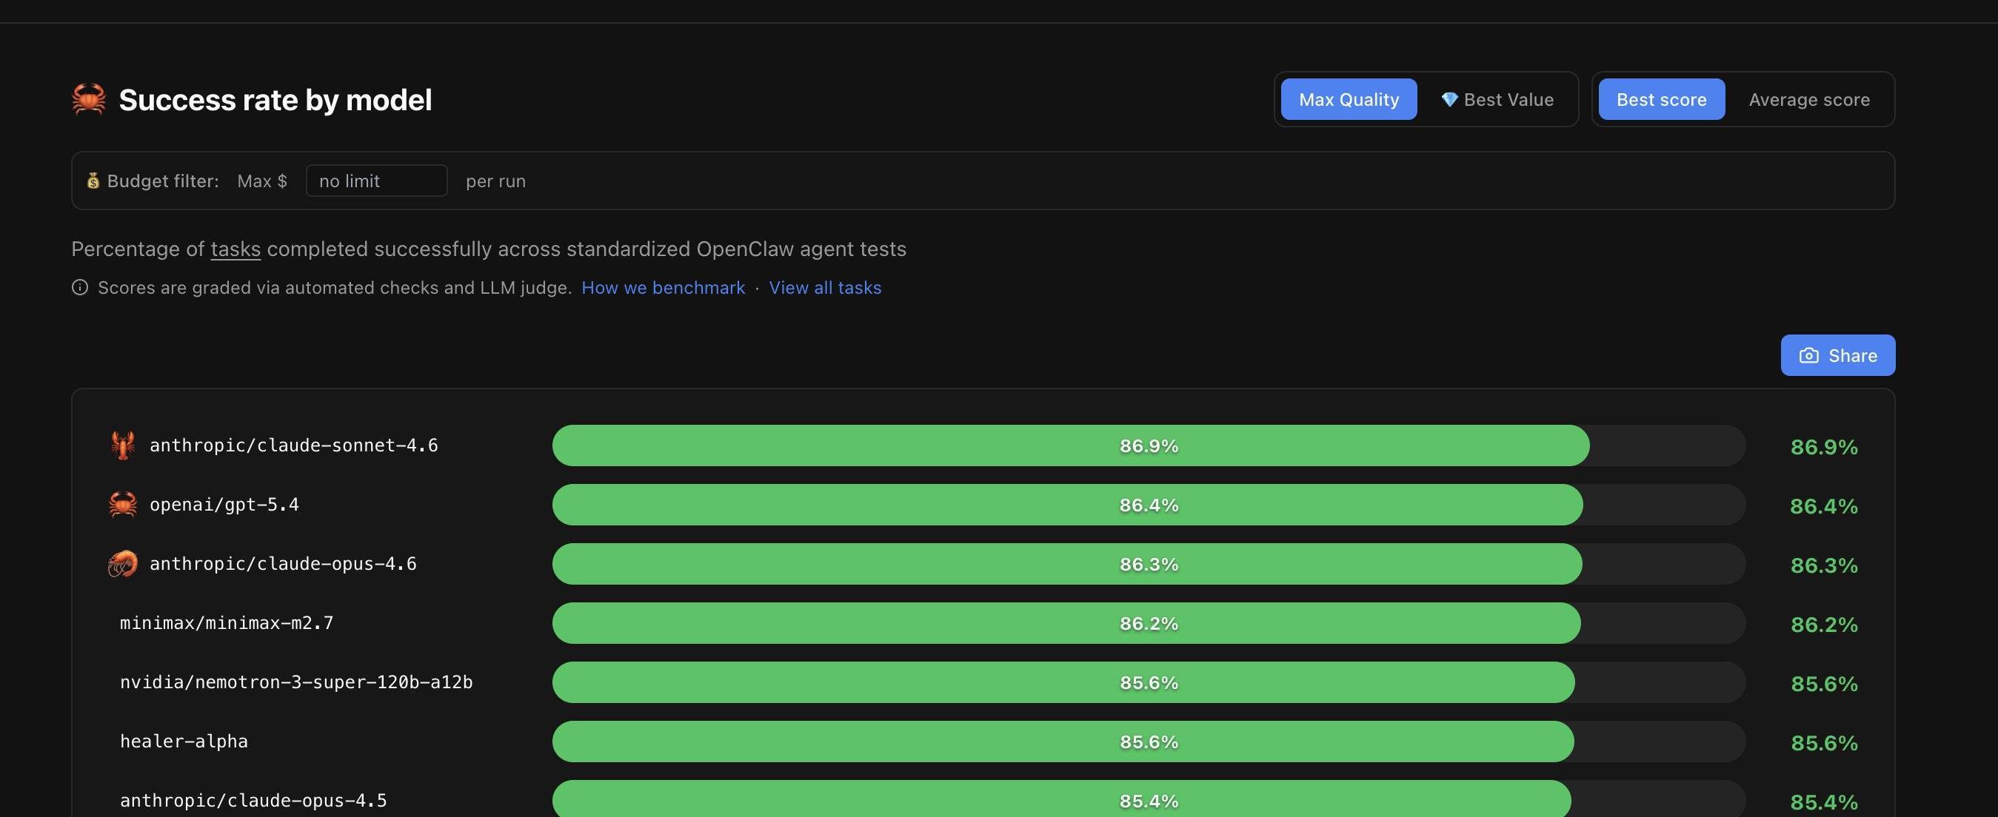Image resolution: width=1998 pixels, height=817 pixels.
Task: Click the shrimp icon next to claude-opus-4.6
Action: coord(122,563)
